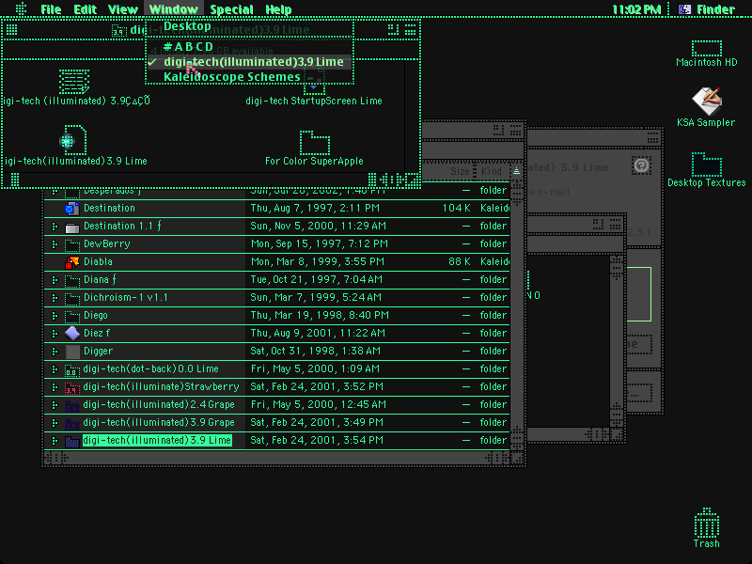Click the digi-tech(dot-back)0.0 Lime folder icon
752x564 pixels.
(72, 369)
